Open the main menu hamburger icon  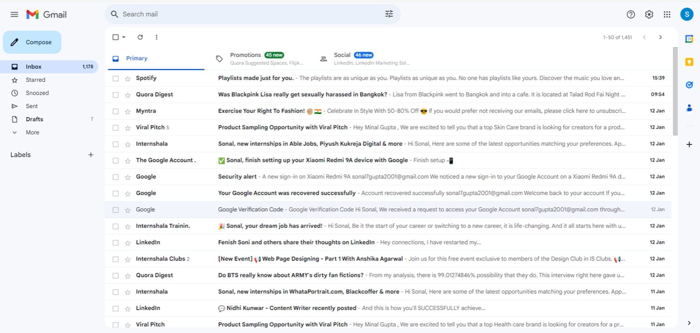[x=14, y=14]
